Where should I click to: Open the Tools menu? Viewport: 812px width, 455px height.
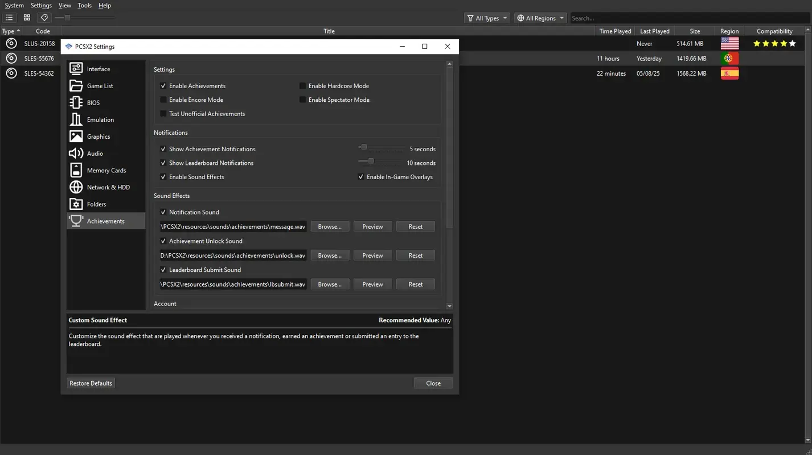tap(84, 5)
